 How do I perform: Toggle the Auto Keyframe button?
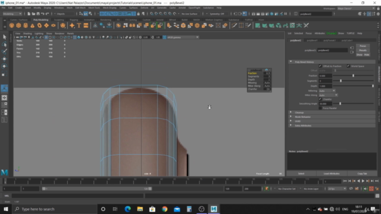(x=371, y=188)
